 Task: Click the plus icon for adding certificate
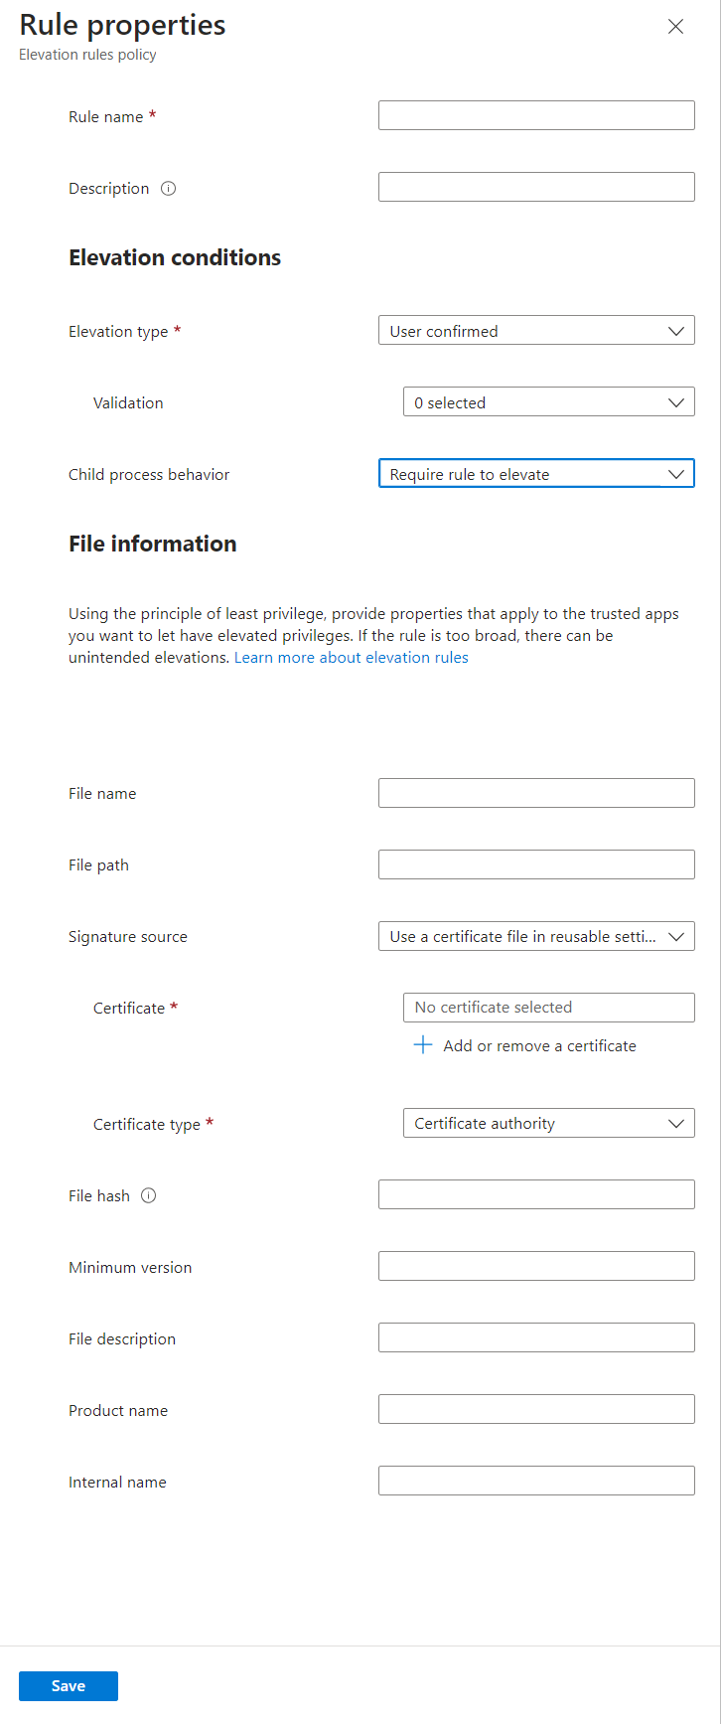(x=423, y=1045)
